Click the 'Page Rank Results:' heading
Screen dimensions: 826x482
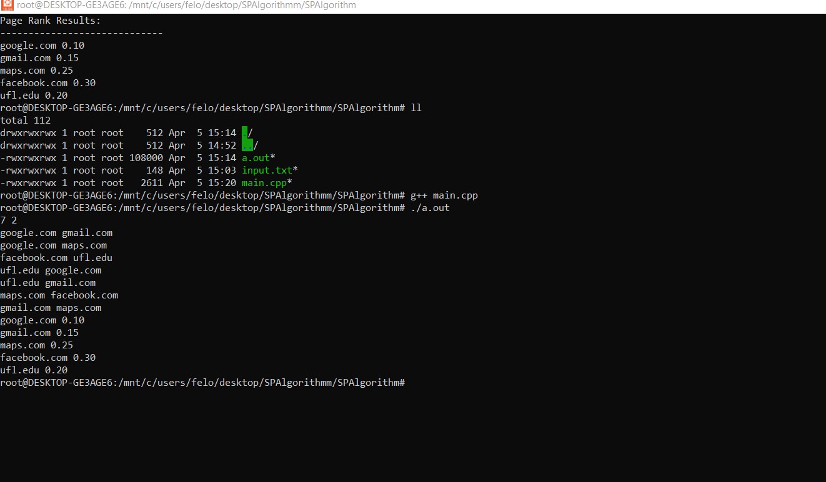point(51,21)
